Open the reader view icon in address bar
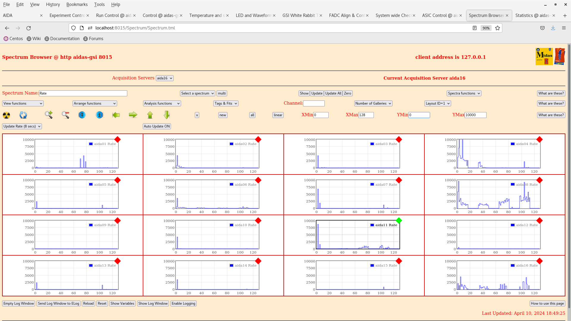 pos(475,28)
